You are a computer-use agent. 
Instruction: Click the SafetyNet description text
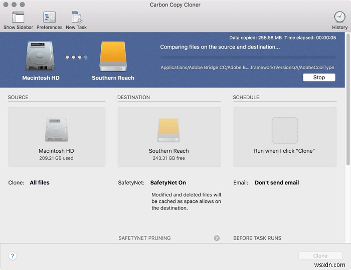tap(186, 201)
